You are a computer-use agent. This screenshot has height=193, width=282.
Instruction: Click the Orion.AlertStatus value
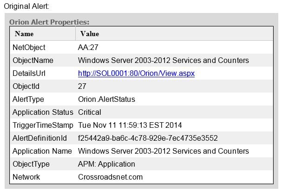point(106,100)
